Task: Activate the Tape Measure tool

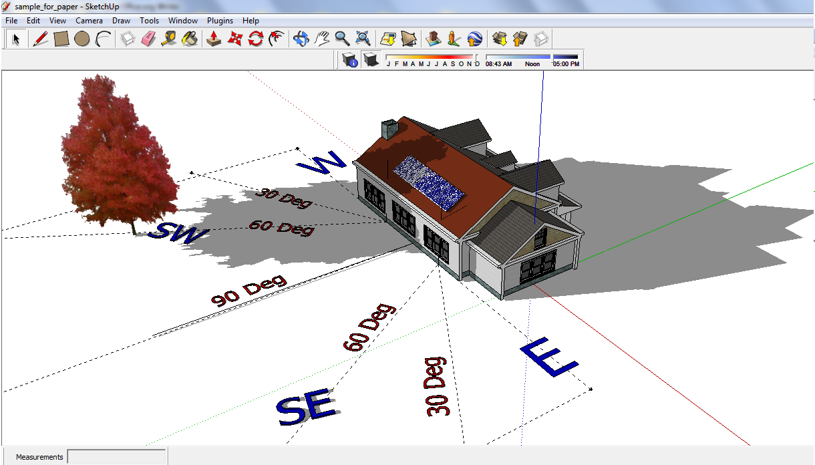Action: pos(169,39)
